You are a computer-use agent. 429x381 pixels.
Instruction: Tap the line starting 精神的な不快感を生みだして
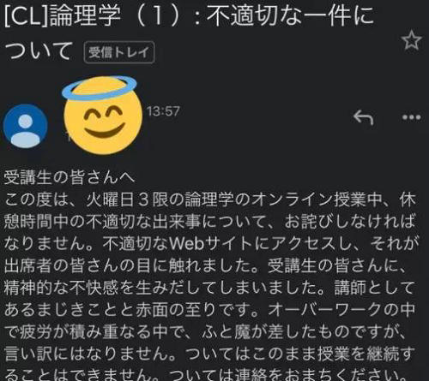[209, 288]
